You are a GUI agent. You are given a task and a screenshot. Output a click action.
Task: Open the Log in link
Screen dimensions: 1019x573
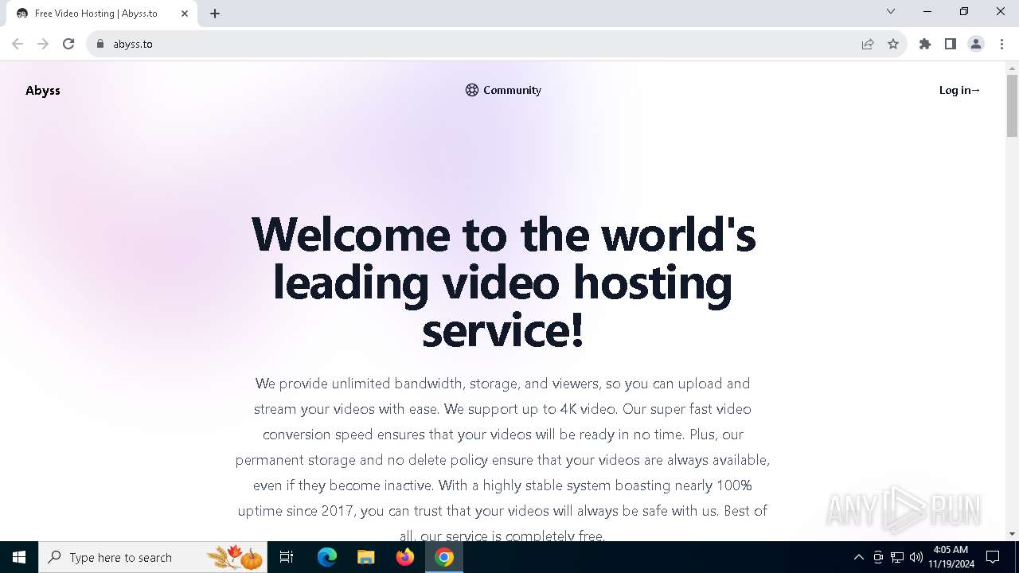click(x=959, y=90)
